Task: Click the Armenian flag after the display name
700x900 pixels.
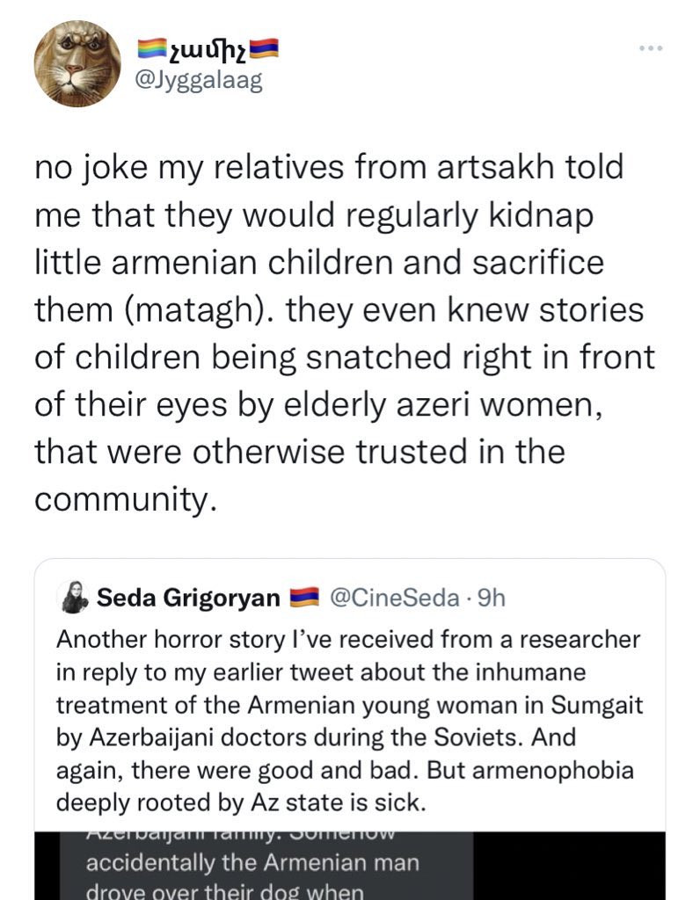Action: (264, 49)
